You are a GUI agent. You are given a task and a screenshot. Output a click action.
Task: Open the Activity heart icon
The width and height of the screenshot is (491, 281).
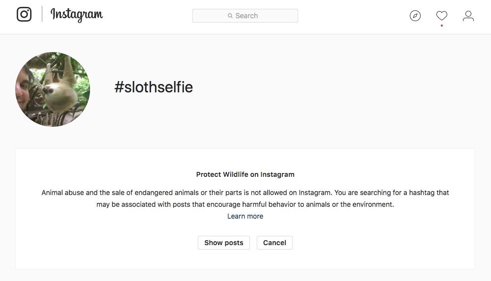coord(442,16)
